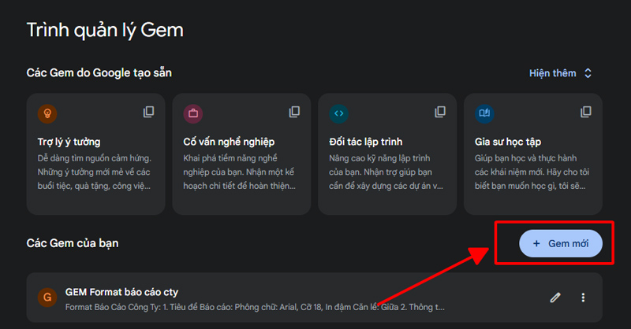
Task: Click the briefcase icon of Cố vấn nghề nghiệp
Action: [193, 113]
